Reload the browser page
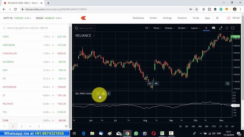 [15, 9]
